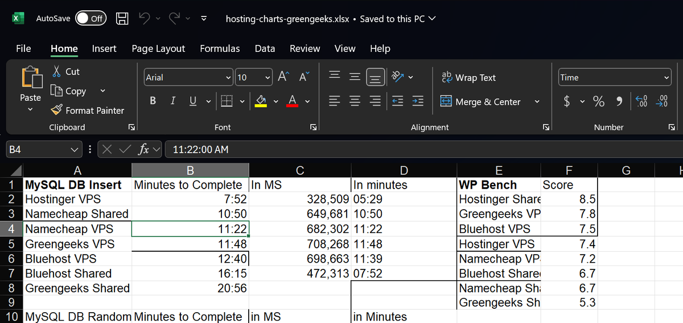683x323 pixels.
Task: Expand the Time number format dropdown
Action: pos(666,77)
